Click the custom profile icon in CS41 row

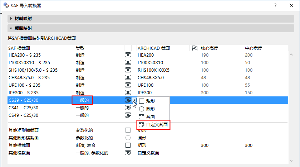point(128,108)
